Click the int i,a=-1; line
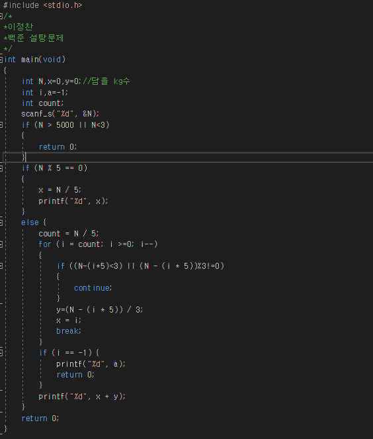This screenshot has width=373, height=439. 45,93
